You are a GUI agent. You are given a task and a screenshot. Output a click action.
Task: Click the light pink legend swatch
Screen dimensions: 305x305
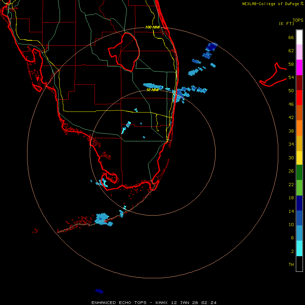(x=299, y=52)
